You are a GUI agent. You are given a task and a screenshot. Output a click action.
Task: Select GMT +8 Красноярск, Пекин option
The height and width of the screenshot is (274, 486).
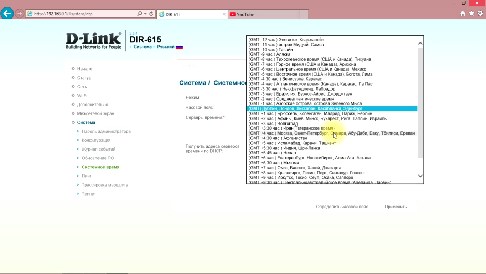click(332, 173)
